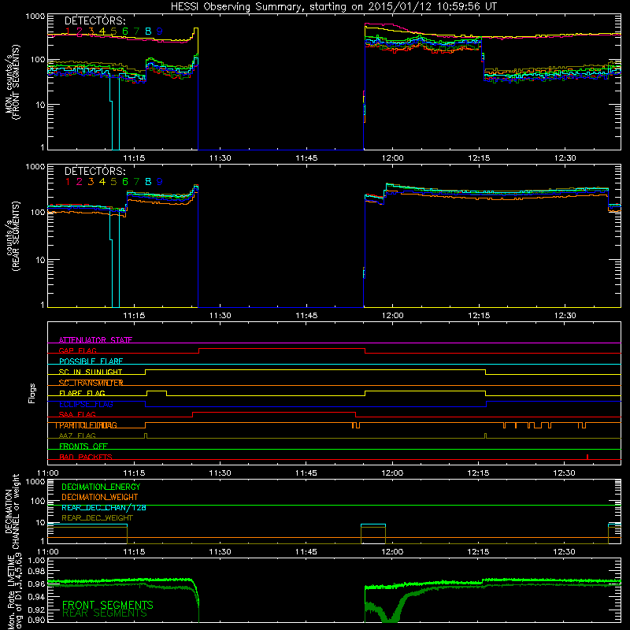This screenshot has height=630, width=630.
Task: Click the REAR_DEC_CHAN/128 legend label
Action: [104, 507]
